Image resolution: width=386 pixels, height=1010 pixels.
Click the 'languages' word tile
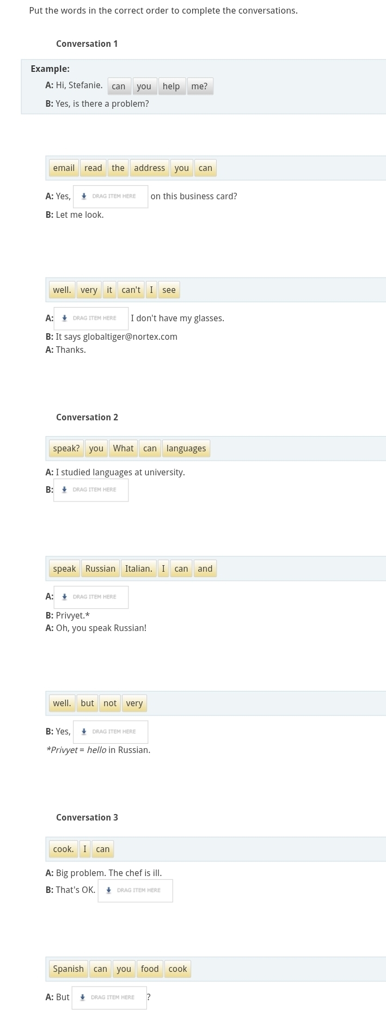[x=186, y=449]
